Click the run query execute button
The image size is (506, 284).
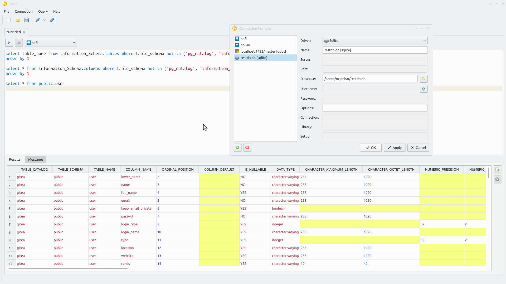(9, 42)
